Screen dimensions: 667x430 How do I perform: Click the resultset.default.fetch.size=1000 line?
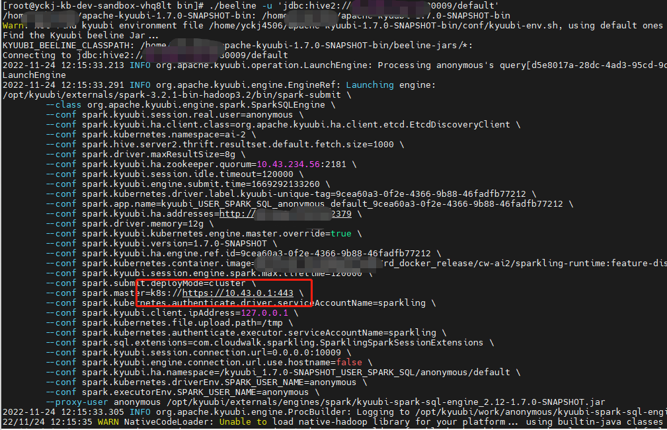225,145
